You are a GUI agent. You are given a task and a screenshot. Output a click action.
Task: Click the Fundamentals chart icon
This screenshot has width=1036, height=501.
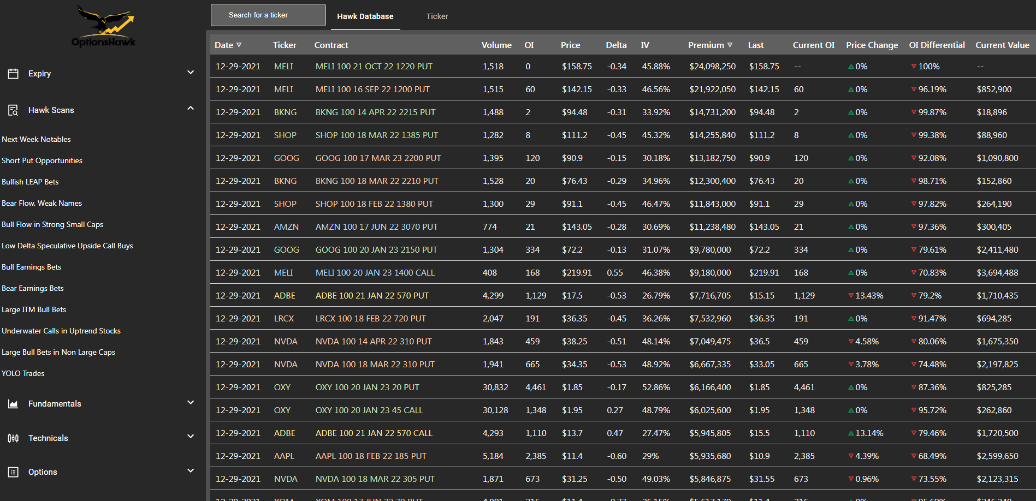click(13, 404)
